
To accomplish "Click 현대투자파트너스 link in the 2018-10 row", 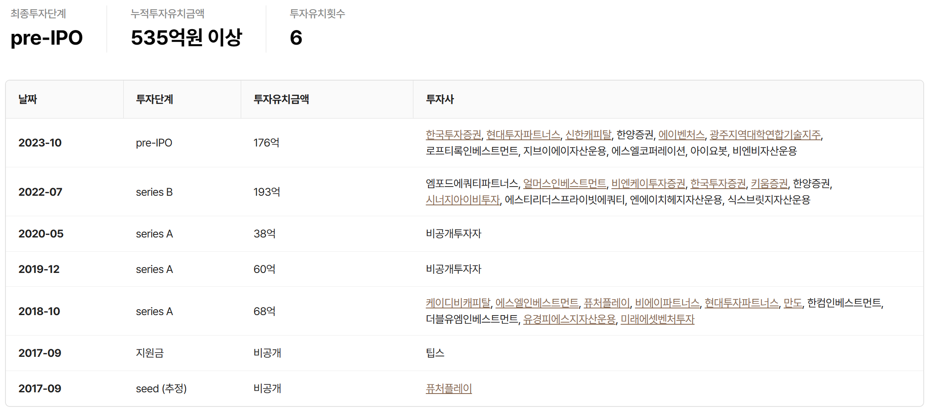I will (x=741, y=303).
